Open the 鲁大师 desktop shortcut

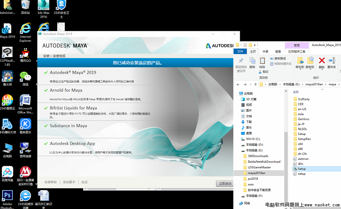pos(8,79)
